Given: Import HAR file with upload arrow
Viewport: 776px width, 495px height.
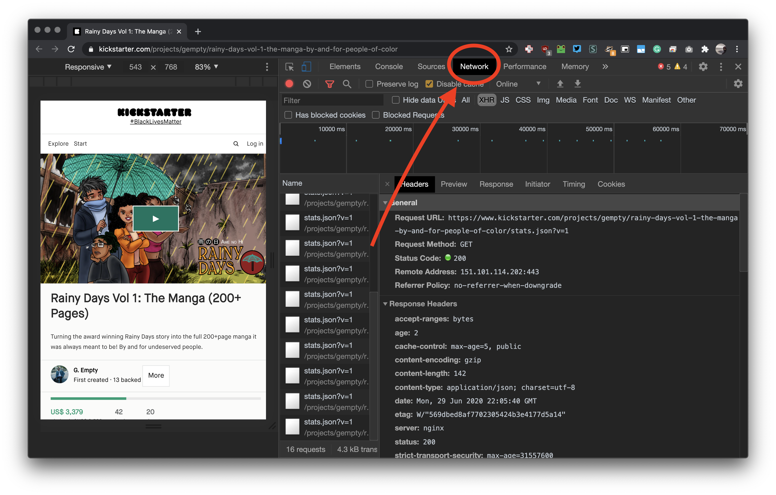Looking at the screenshot, I should (560, 84).
